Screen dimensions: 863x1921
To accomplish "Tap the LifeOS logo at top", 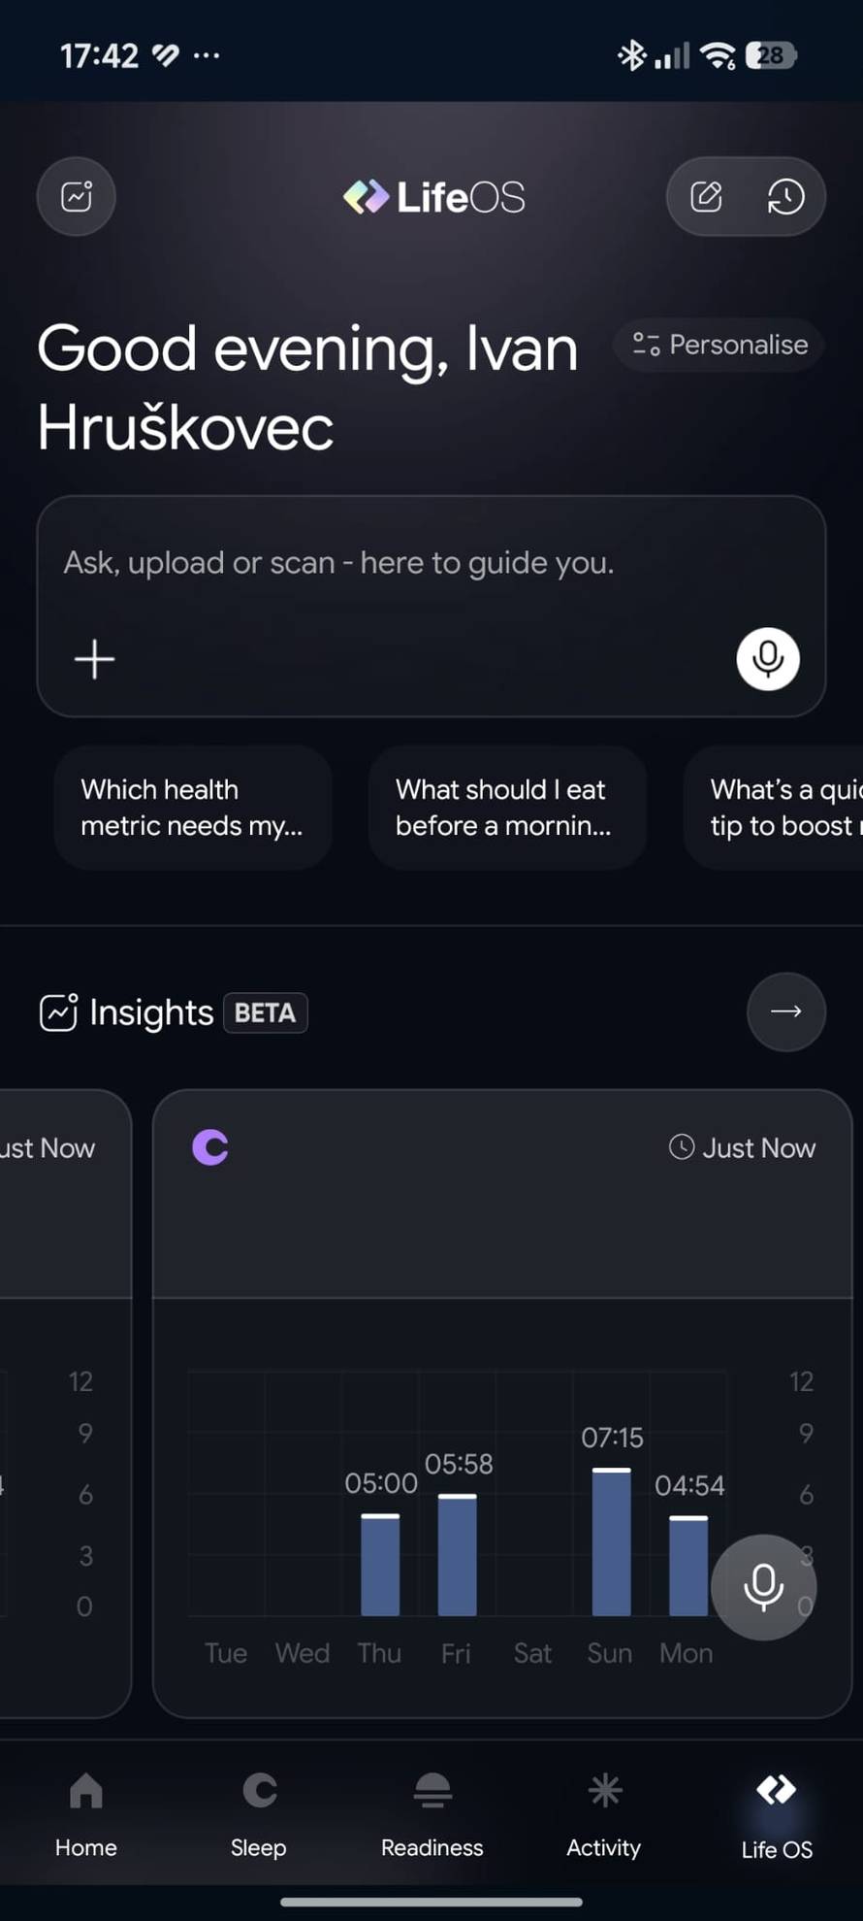I will click(433, 197).
